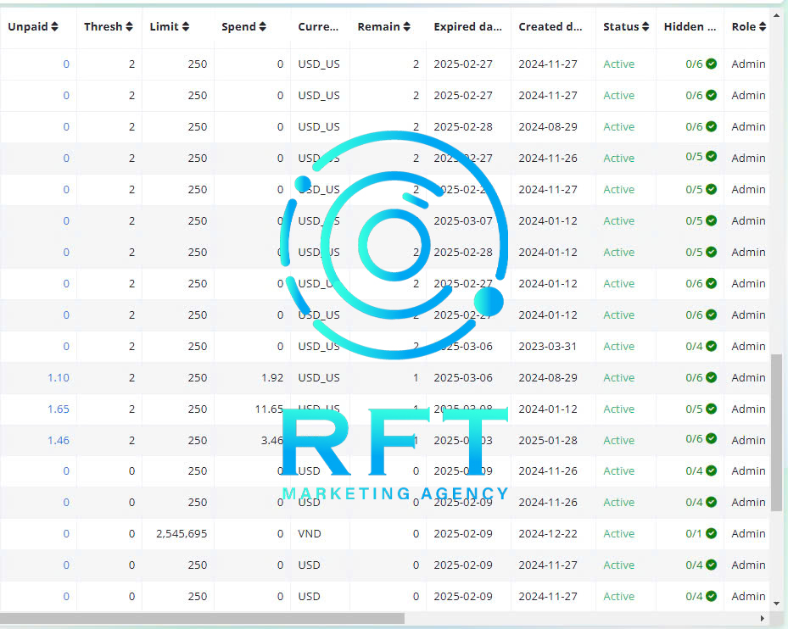Click Admin role in row created 2025-01-28

pos(748,441)
